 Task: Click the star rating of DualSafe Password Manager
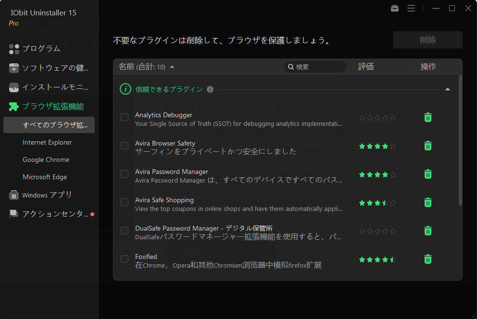(377, 232)
